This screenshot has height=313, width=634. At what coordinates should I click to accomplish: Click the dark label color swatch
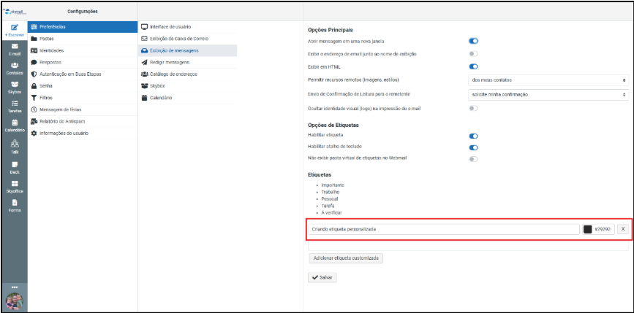click(x=587, y=229)
